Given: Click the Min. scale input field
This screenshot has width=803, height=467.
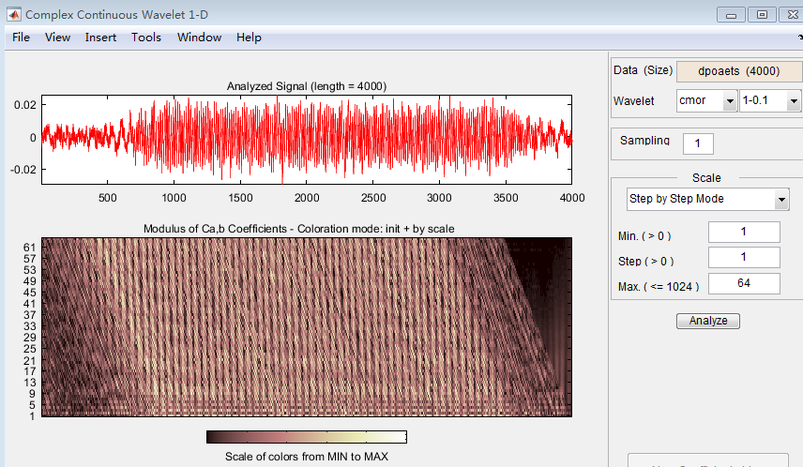Looking at the screenshot, I should [744, 232].
